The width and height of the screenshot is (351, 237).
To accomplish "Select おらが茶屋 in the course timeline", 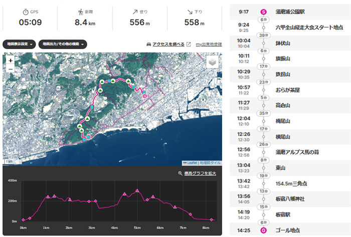I will 287,90.
